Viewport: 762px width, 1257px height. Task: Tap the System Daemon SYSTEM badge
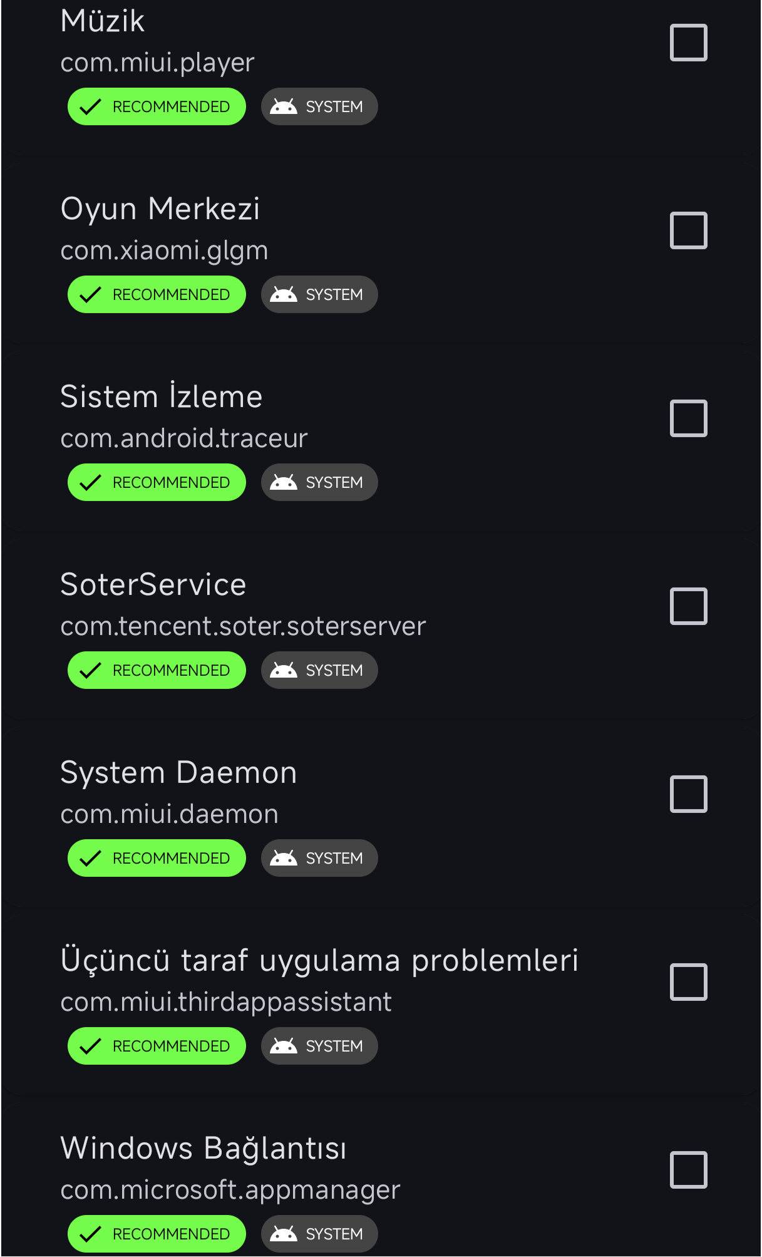click(319, 858)
